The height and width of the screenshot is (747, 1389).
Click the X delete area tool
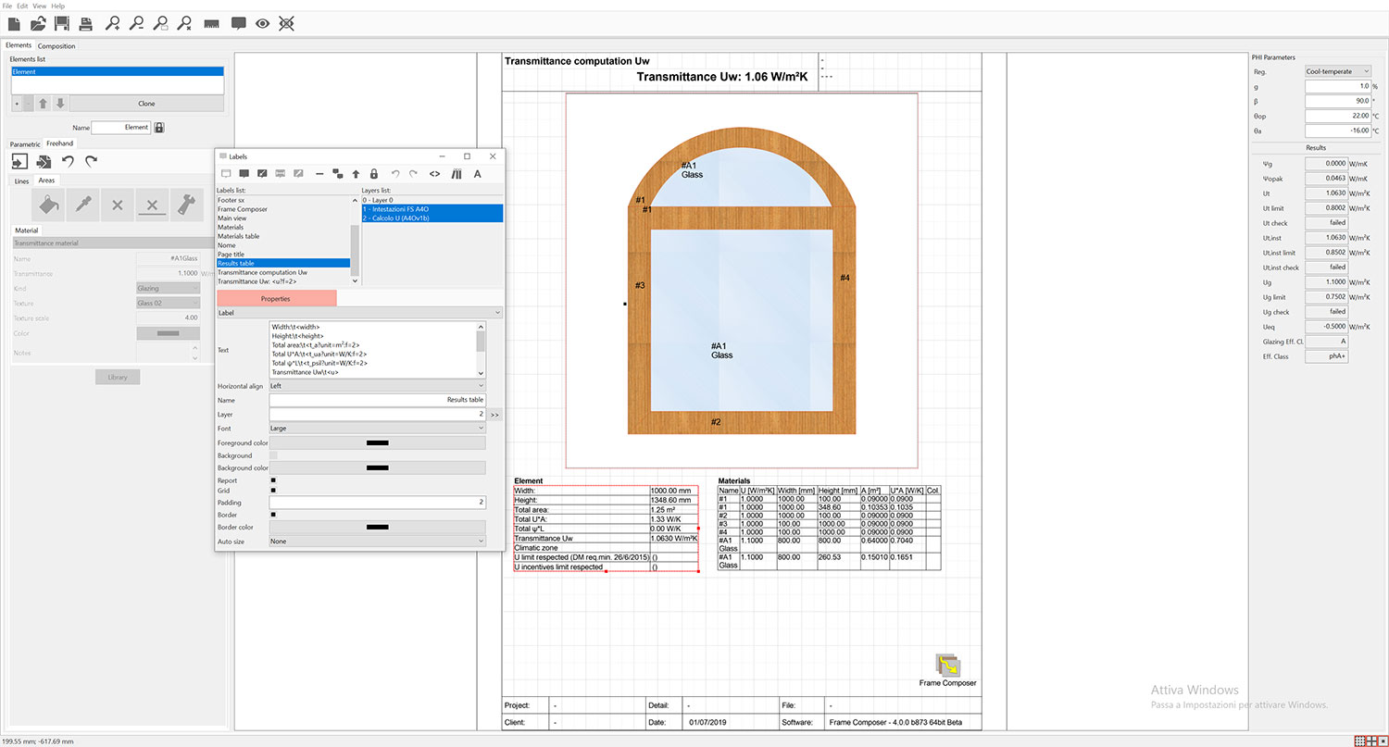point(118,205)
